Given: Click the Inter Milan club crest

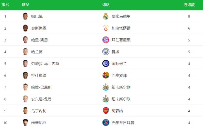Looking at the screenshot, I should 106,64.
